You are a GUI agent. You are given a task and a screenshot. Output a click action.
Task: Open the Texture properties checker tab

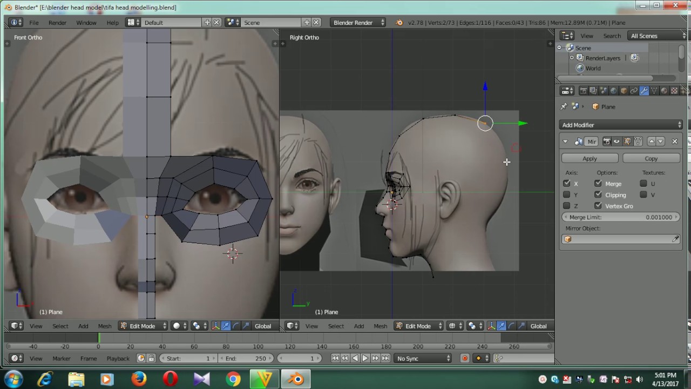[674, 91]
